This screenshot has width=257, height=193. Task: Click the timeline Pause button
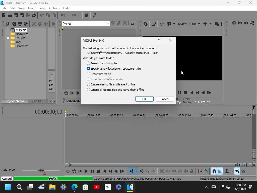92,171
